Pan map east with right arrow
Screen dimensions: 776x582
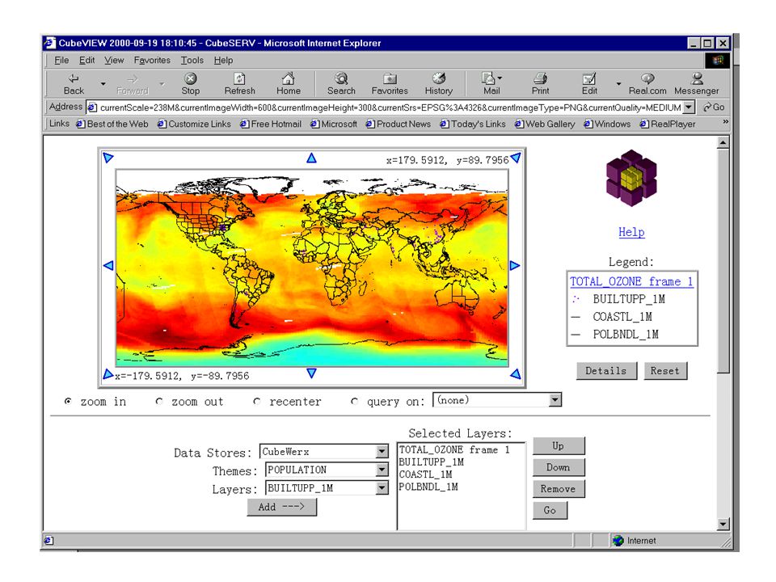515,265
